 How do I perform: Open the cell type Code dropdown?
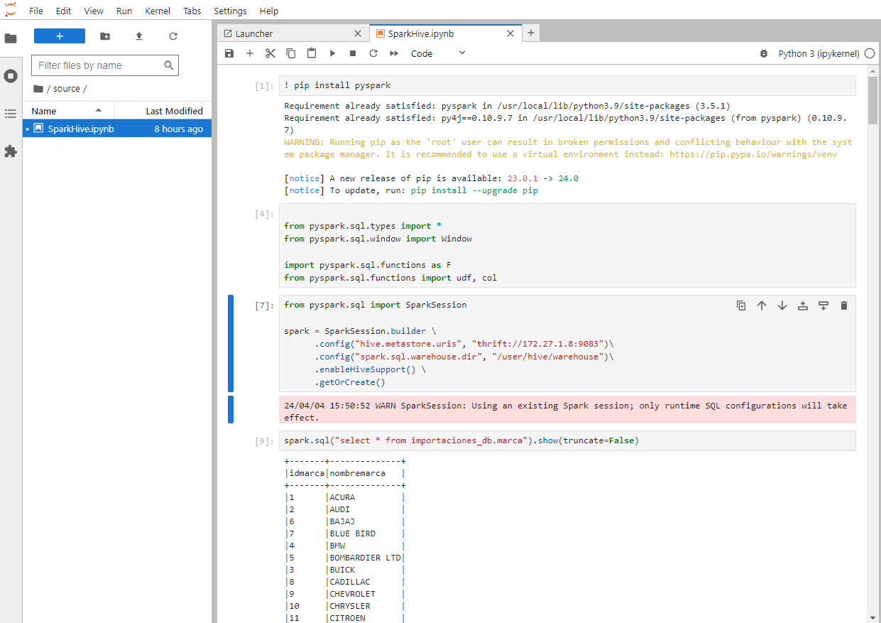point(438,53)
